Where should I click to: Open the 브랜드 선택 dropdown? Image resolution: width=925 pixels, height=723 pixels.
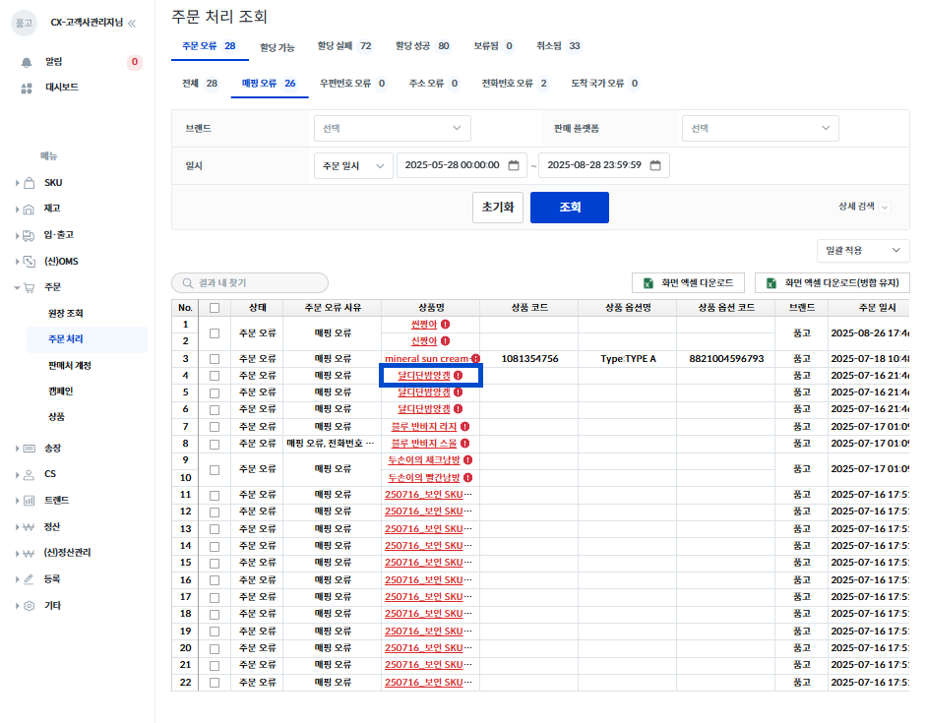(392, 128)
